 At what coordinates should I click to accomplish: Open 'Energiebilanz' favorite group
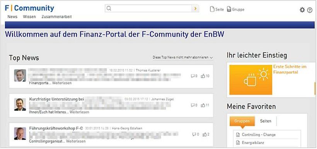[x=253, y=143]
